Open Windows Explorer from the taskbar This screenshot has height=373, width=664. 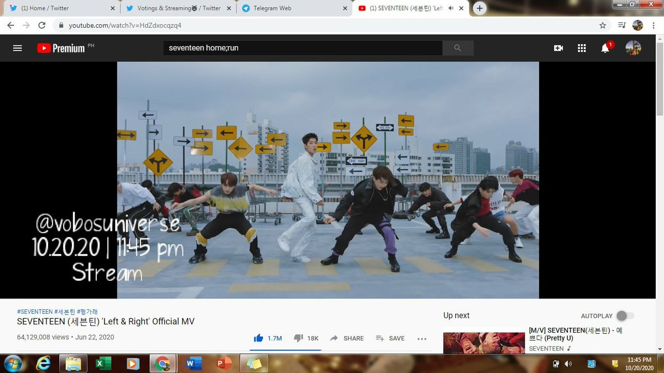coord(73,364)
